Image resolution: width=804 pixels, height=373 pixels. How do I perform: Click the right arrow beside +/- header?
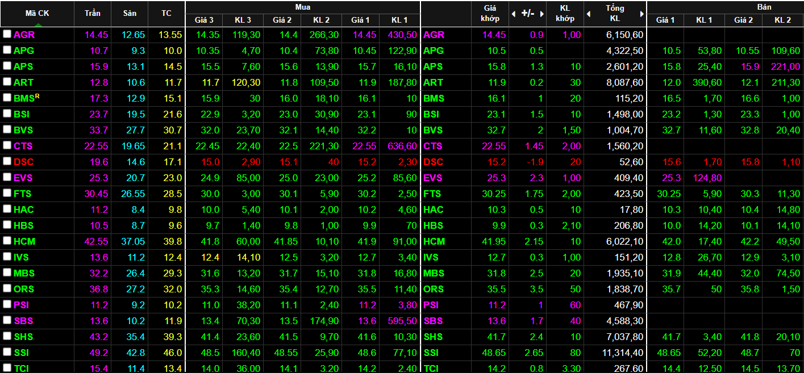point(541,14)
